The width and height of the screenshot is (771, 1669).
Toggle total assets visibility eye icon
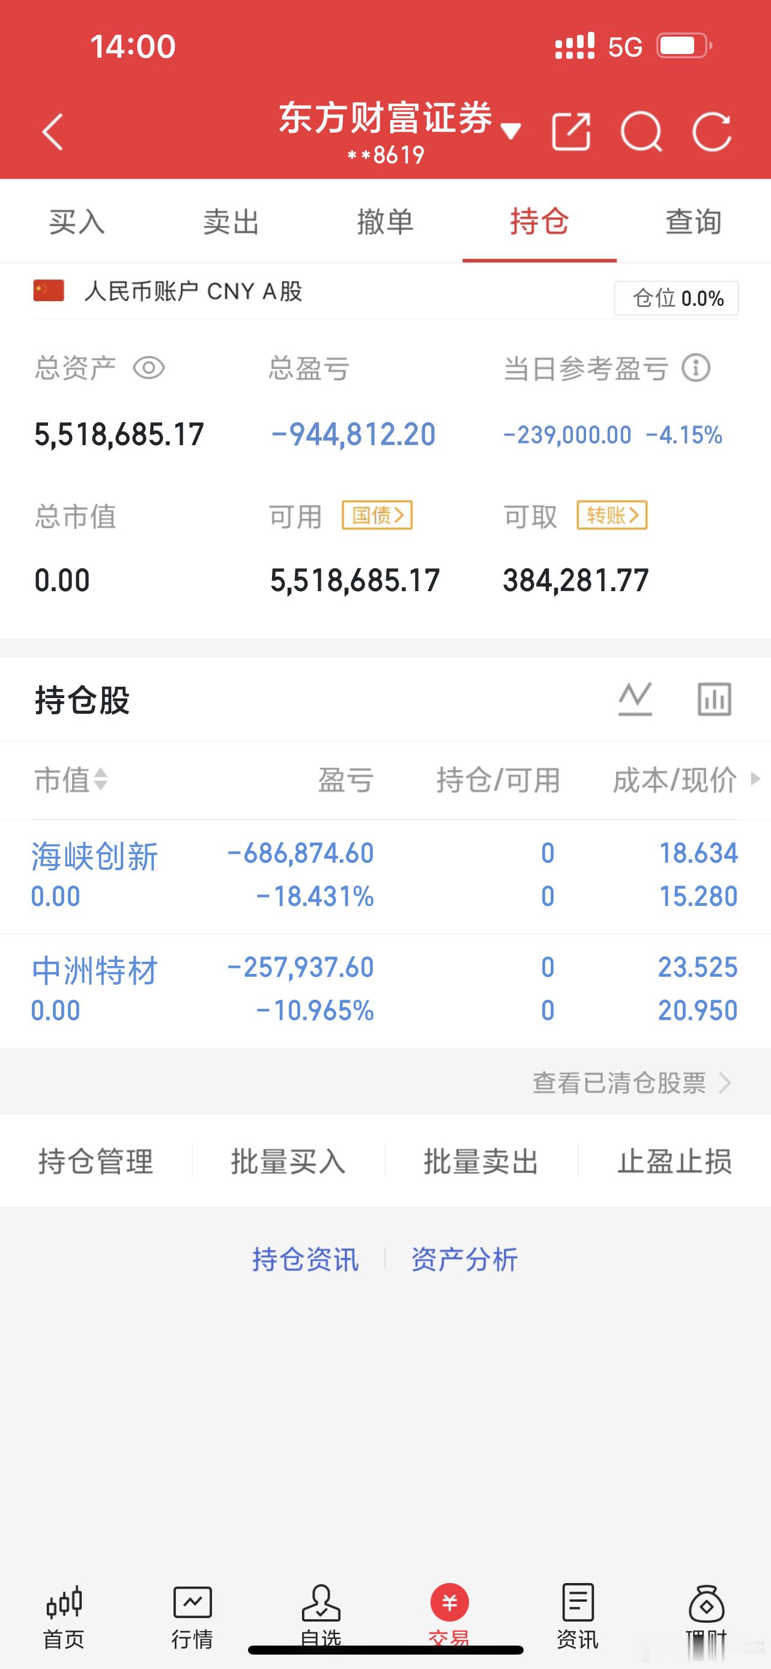[x=149, y=368]
